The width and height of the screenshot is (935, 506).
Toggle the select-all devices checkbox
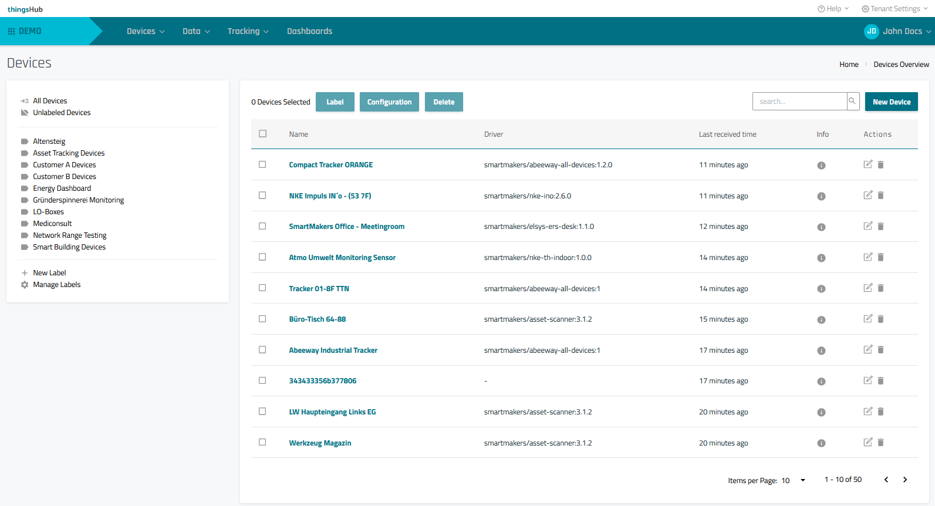tap(262, 134)
